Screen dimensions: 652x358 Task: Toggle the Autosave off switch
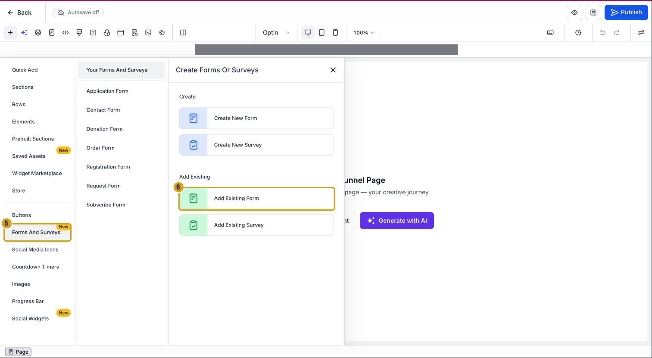pos(78,12)
